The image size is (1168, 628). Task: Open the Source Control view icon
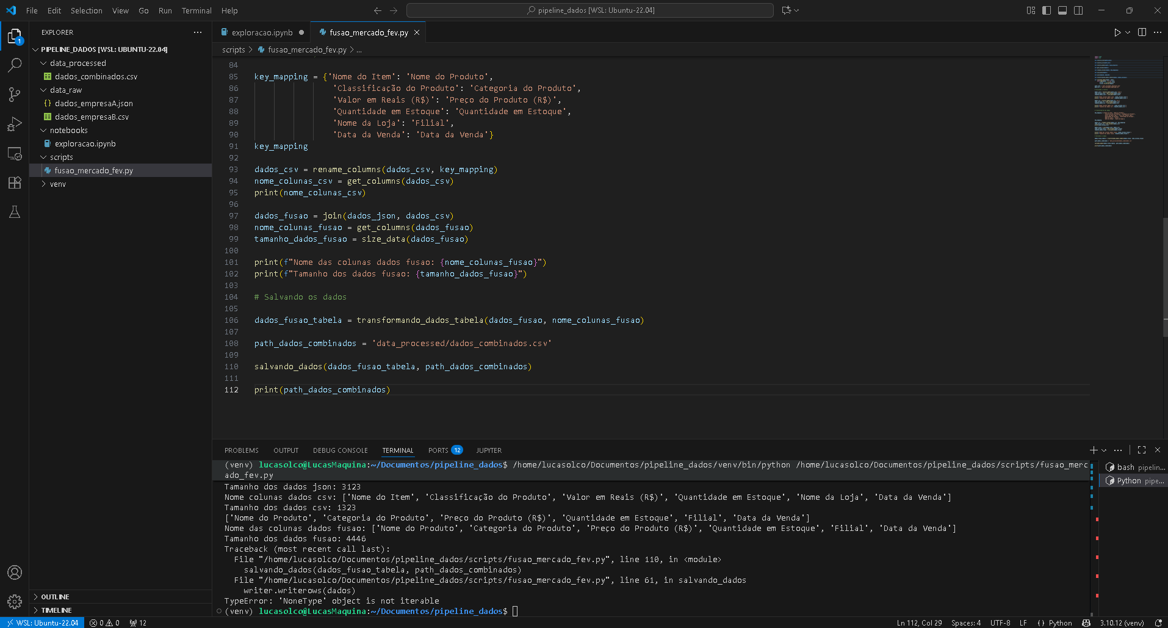[x=15, y=94]
